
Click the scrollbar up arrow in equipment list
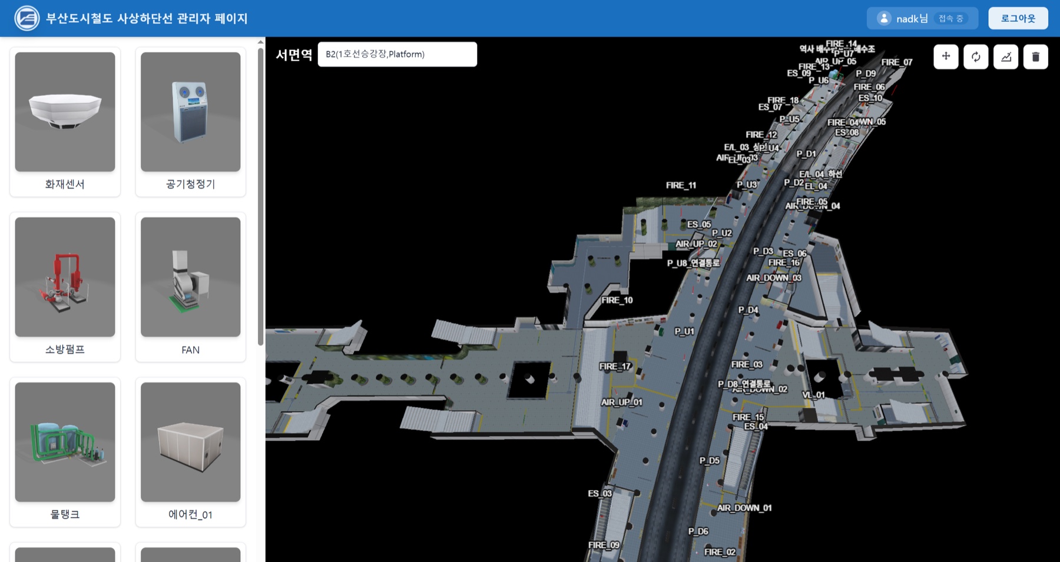point(261,42)
